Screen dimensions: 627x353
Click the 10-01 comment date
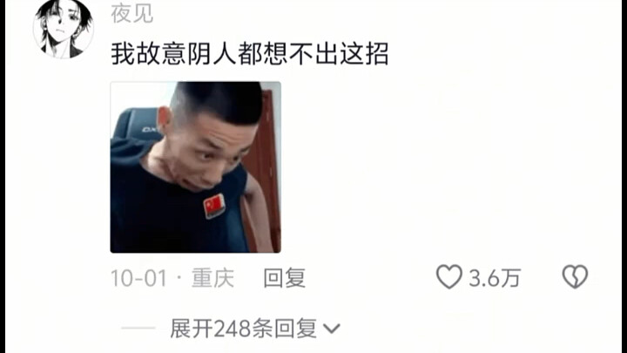point(138,278)
